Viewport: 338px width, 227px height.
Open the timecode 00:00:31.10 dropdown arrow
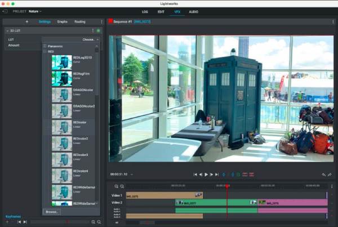[132, 174]
